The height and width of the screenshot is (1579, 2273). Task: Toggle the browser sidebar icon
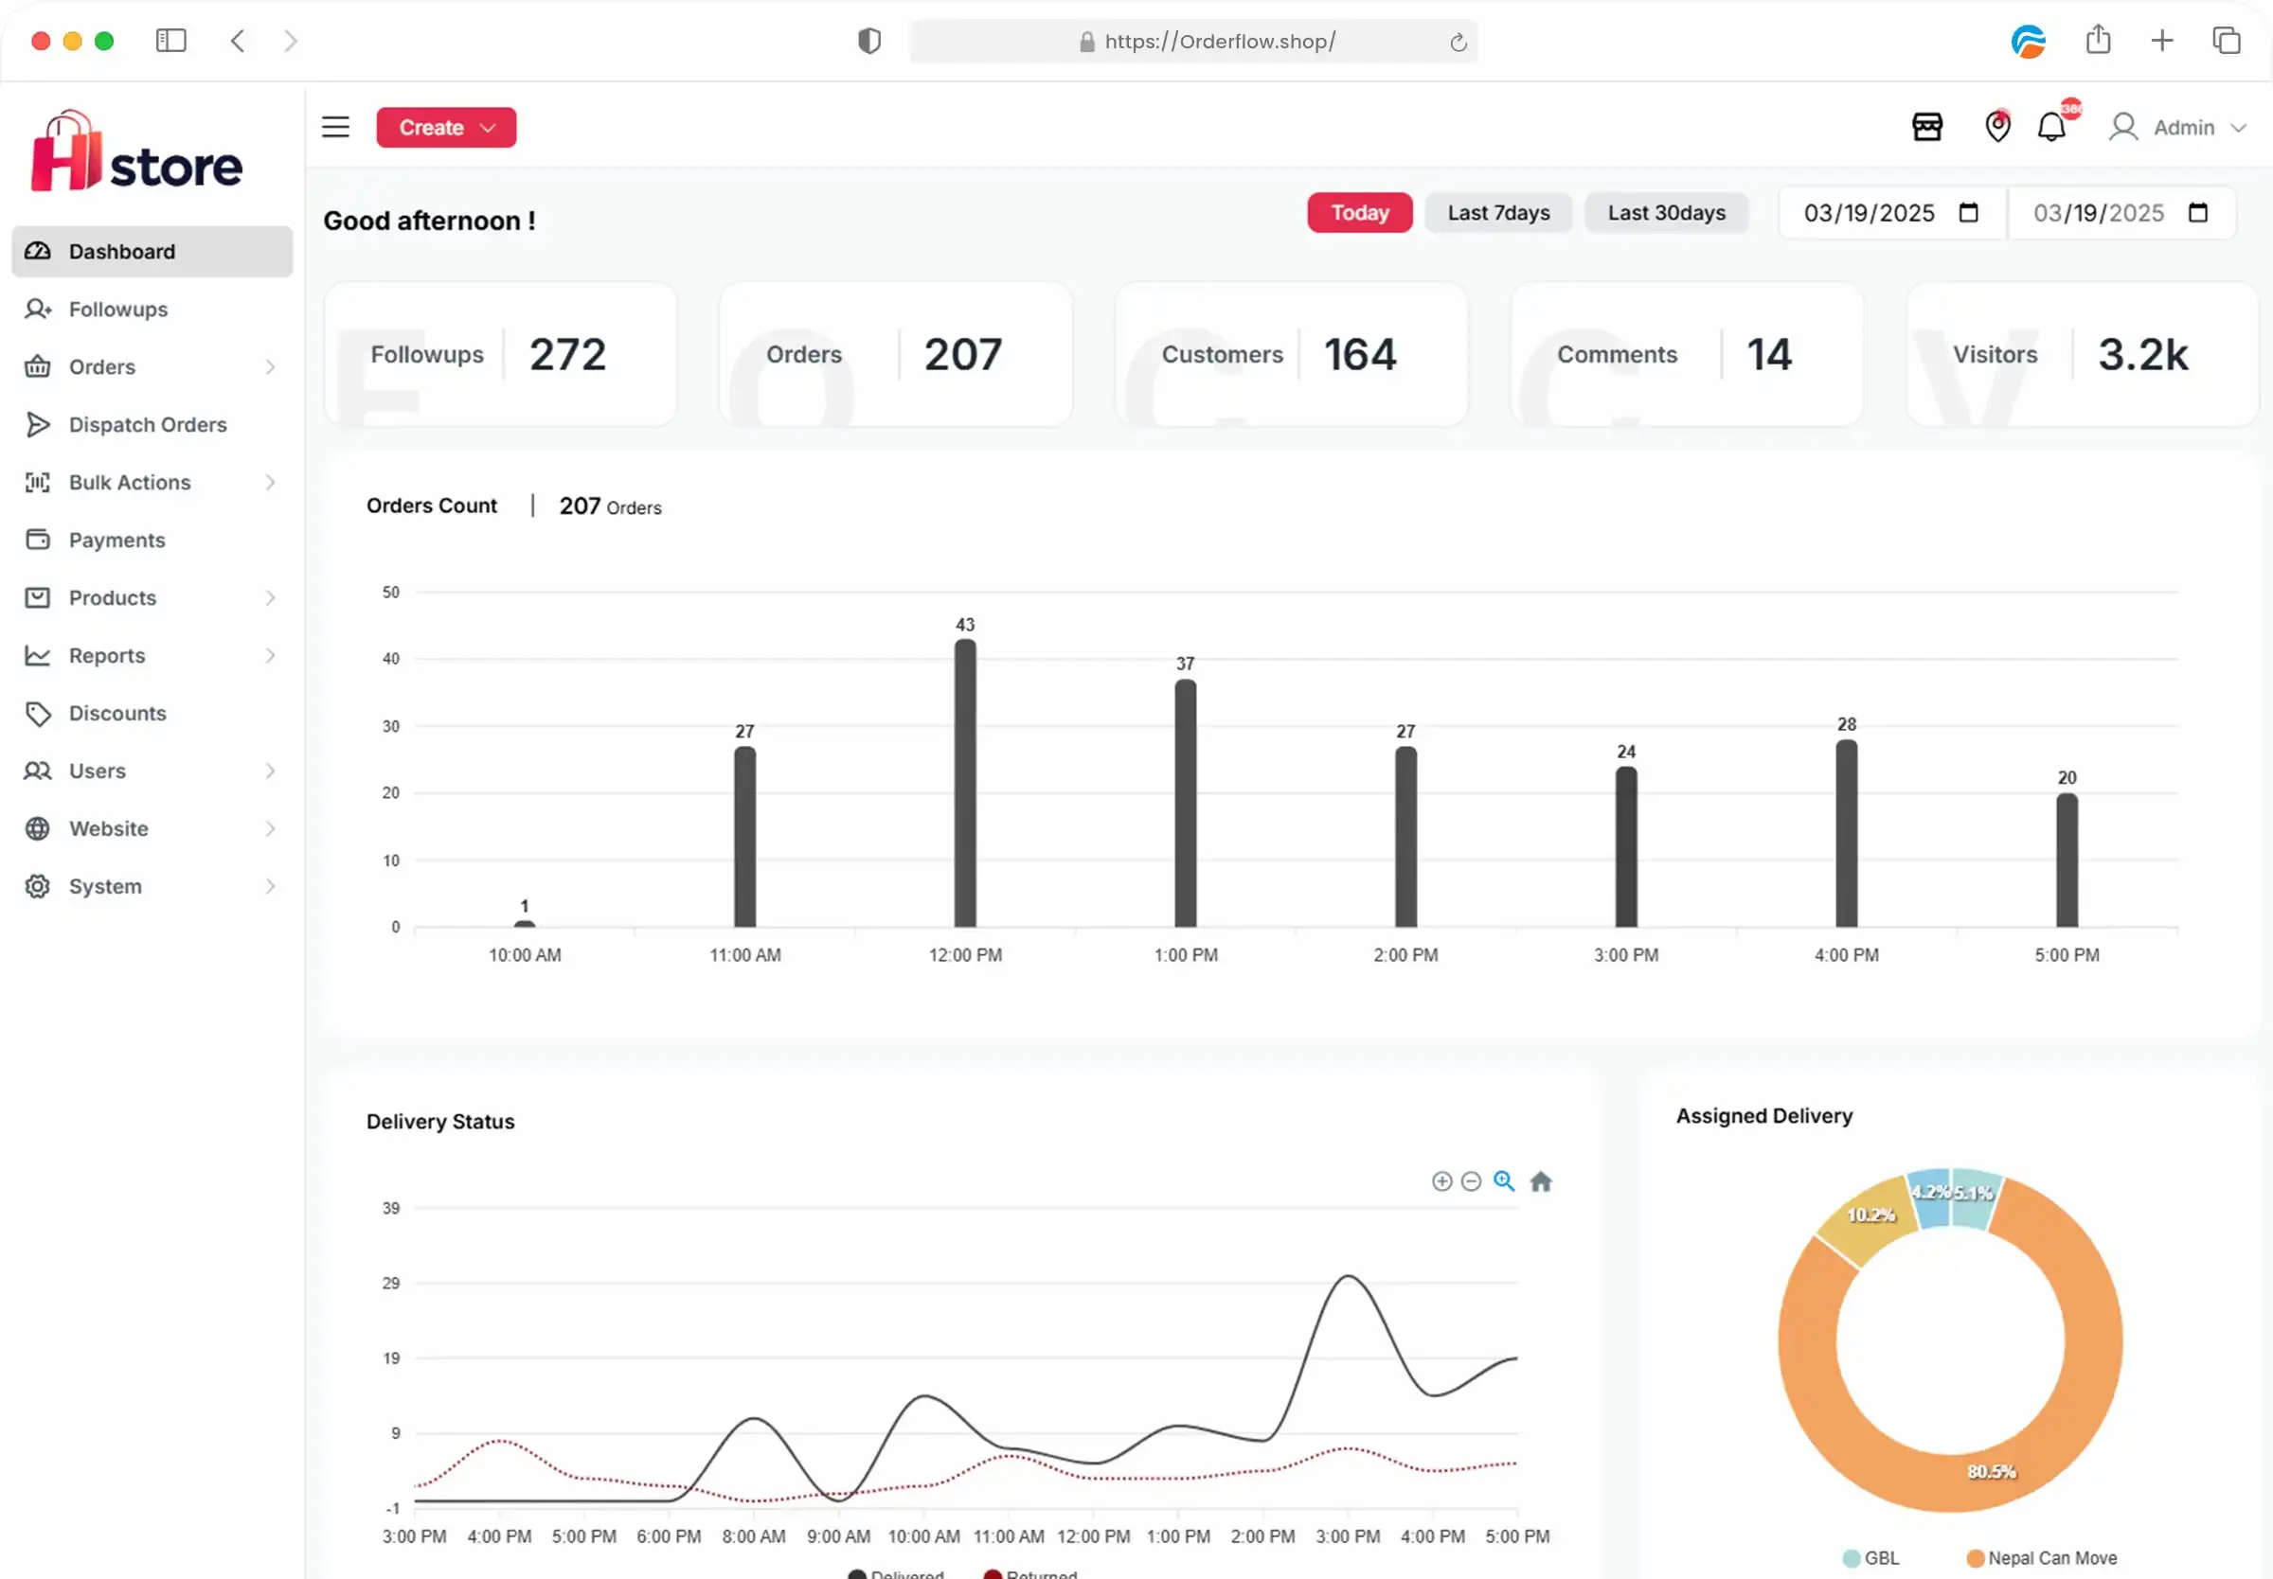click(170, 41)
